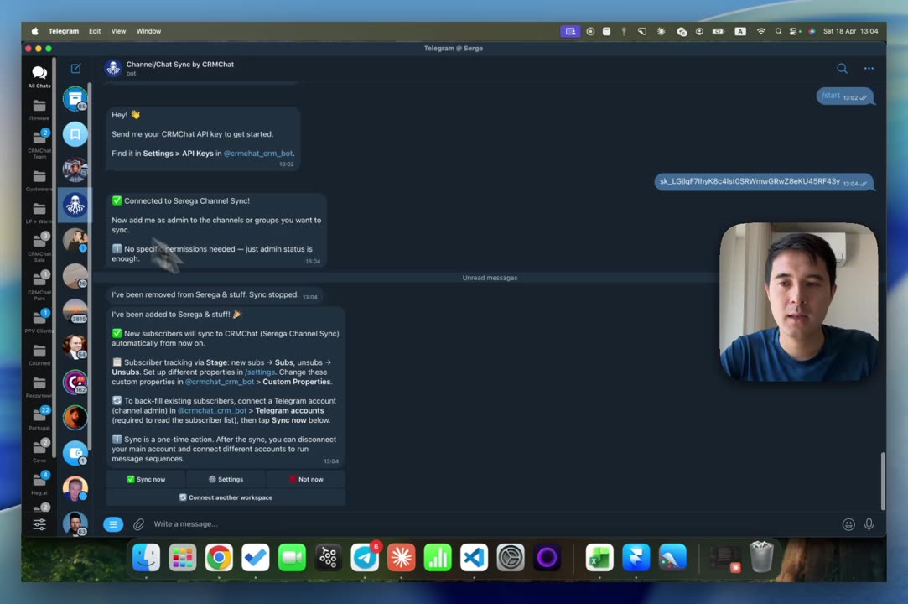Open the LP + Warm folder

[39, 213]
